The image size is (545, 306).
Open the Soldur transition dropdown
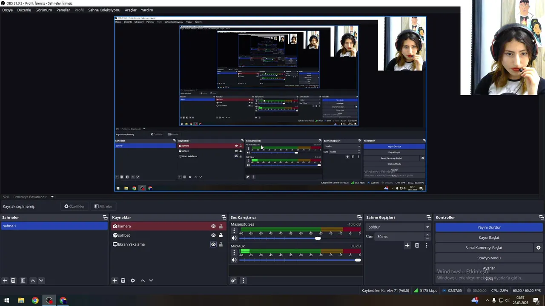[398, 227]
